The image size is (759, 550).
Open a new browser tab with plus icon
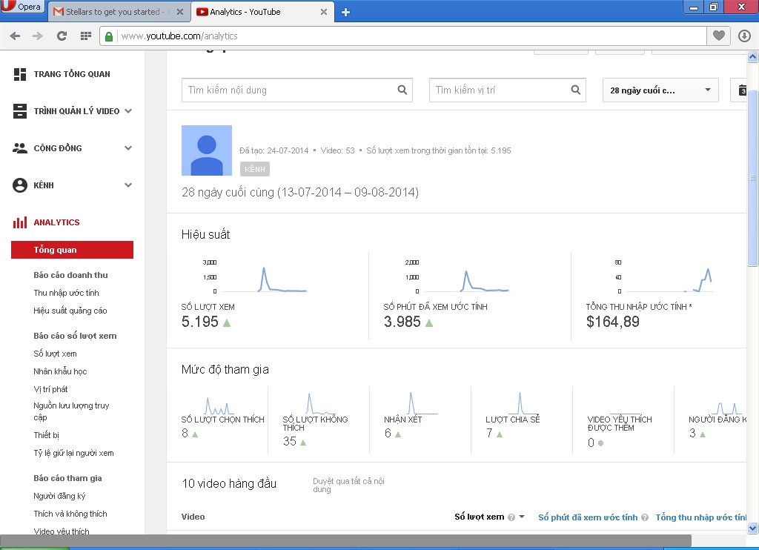click(345, 12)
